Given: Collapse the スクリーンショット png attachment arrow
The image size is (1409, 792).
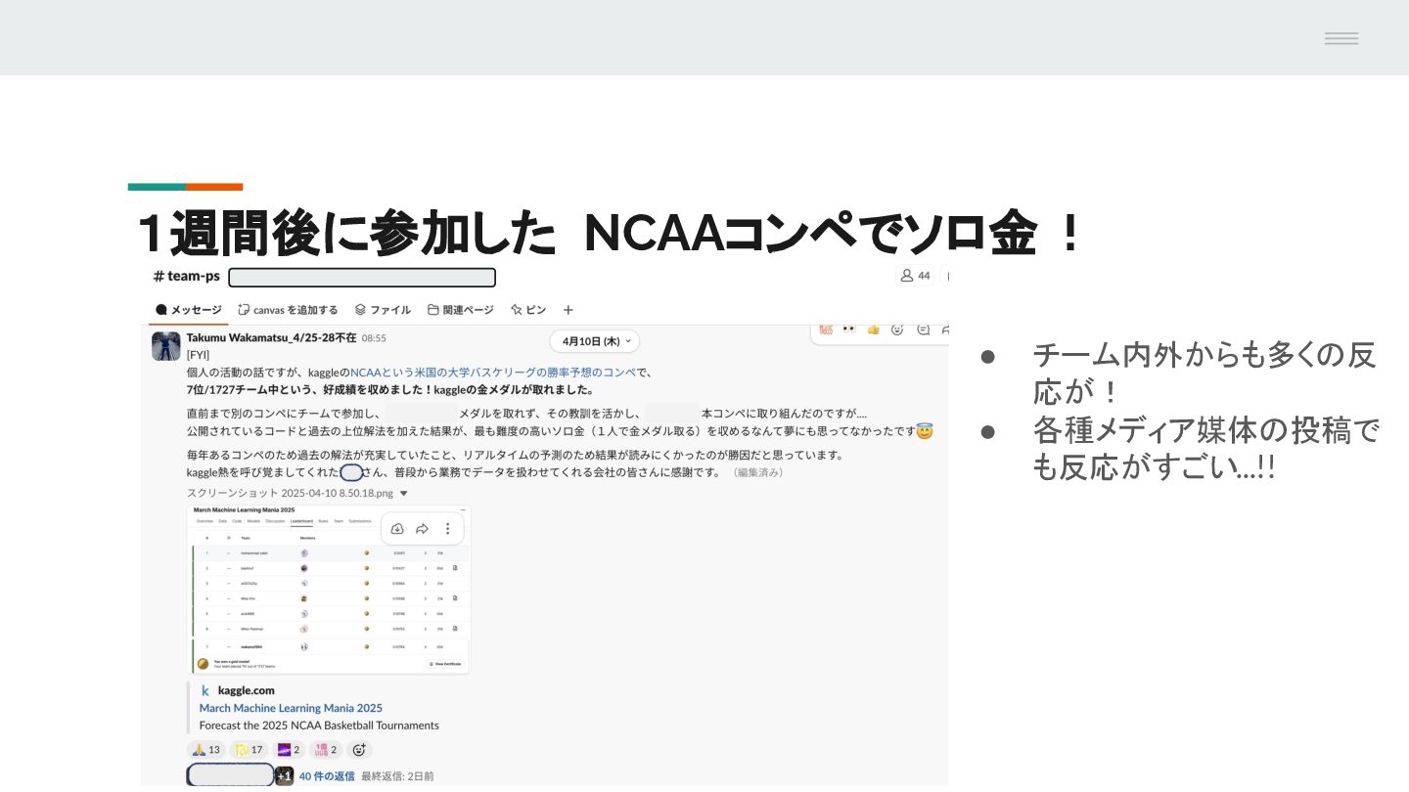Looking at the screenshot, I should (404, 494).
